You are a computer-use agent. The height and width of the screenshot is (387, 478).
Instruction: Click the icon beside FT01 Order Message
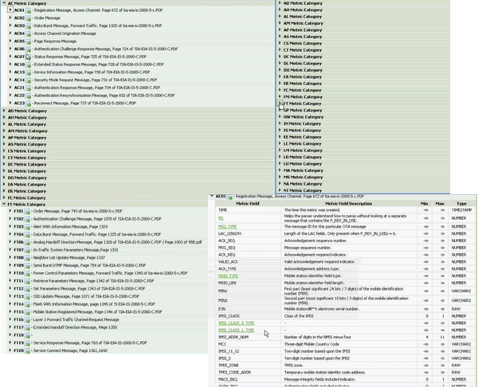[27, 212]
